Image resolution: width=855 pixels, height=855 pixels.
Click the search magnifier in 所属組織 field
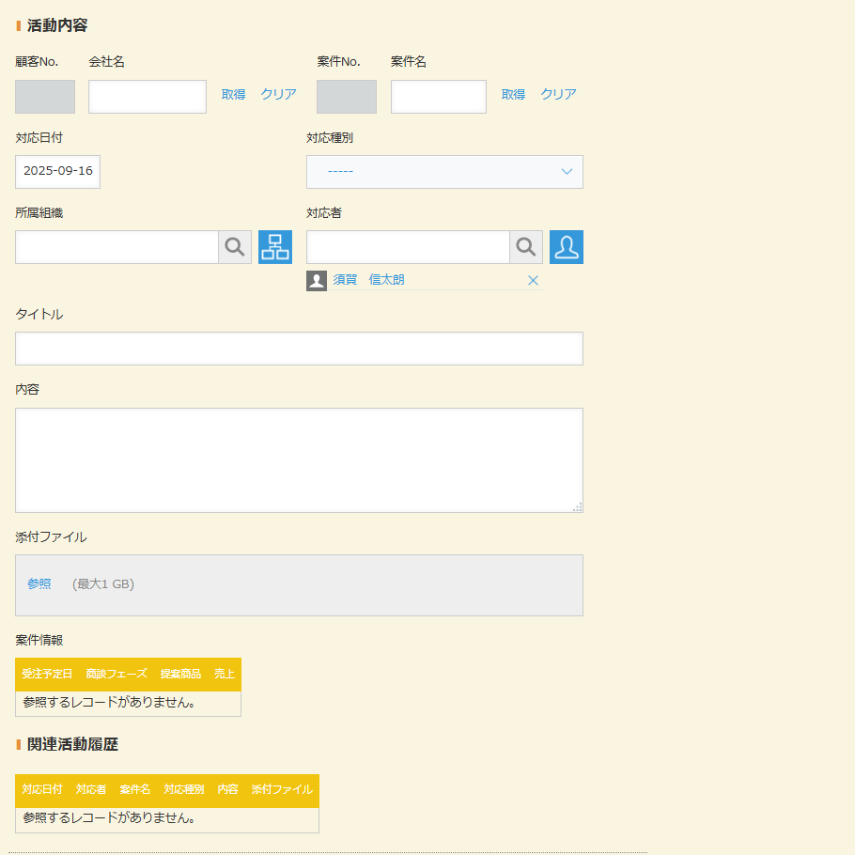point(235,247)
